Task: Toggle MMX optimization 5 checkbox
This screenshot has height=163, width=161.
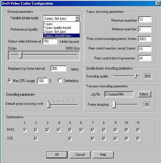Action: click(70, 130)
